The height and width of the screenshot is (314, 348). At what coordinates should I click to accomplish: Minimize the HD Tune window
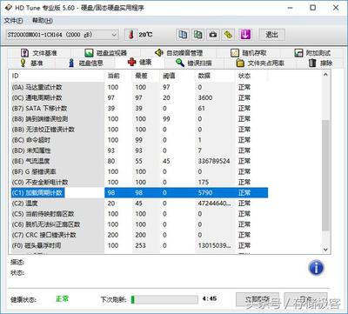point(290,8)
